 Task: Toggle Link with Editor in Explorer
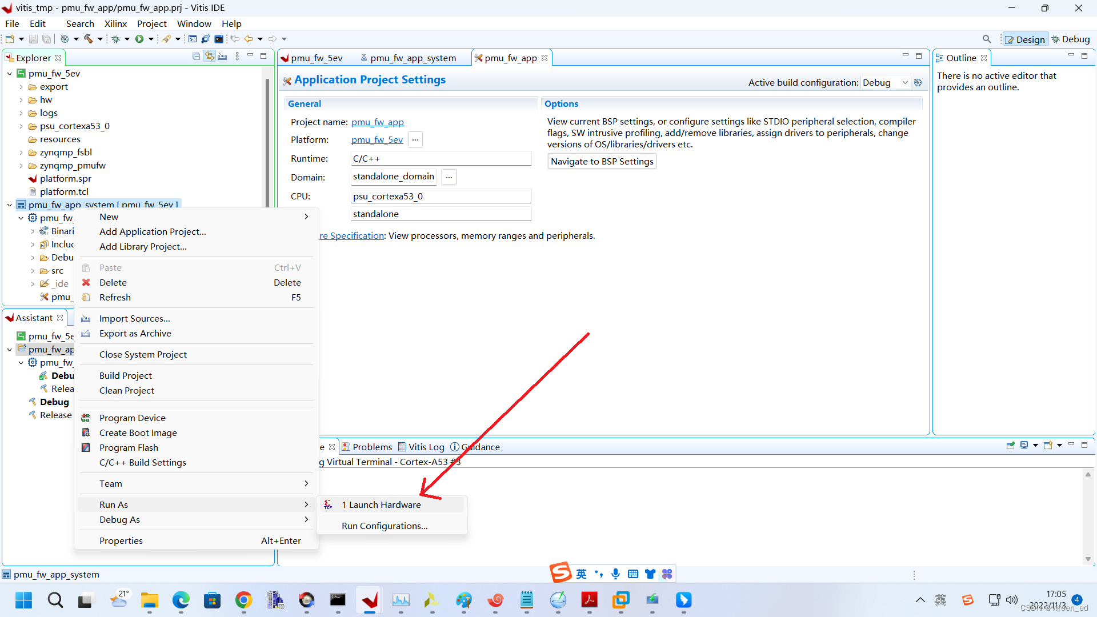coord(210,57)
